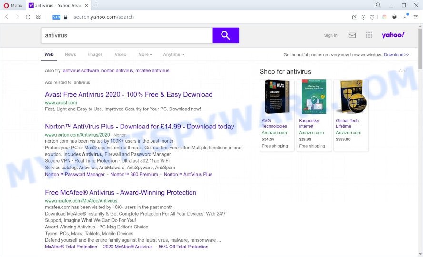Open Yahoo Mail envelope icon

point(352,35)
